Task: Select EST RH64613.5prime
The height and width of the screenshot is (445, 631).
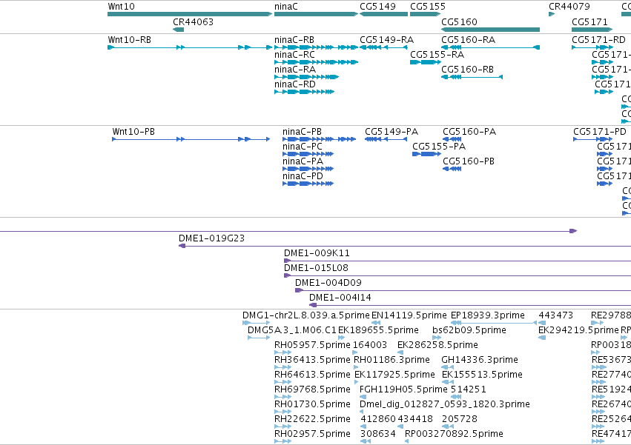Action: pyautogui.click(x=283, y=382)
